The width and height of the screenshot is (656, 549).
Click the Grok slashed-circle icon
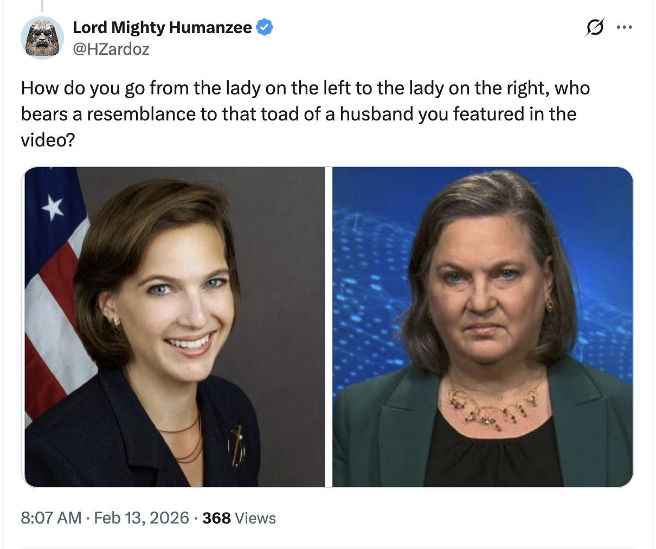coord(594,27)
